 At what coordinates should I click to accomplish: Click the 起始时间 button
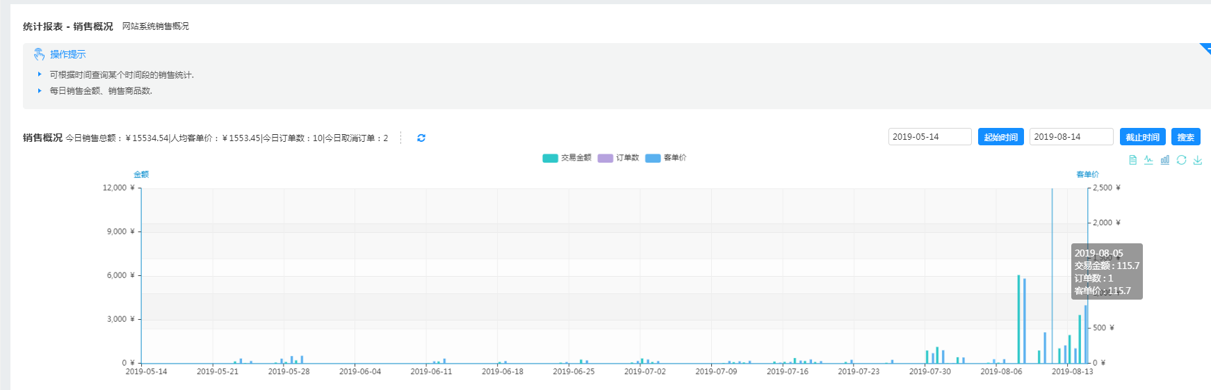(x=1000, y=137)
